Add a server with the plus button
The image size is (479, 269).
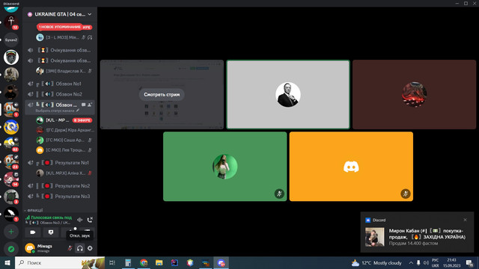tap(11, 232)
